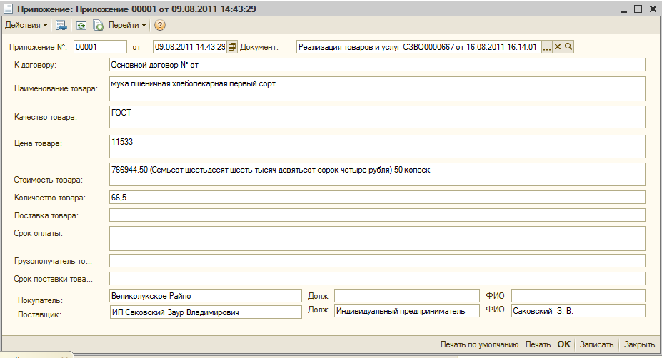Click the Печать button
This screenshot has width=662, height=358.
[538, 344]
